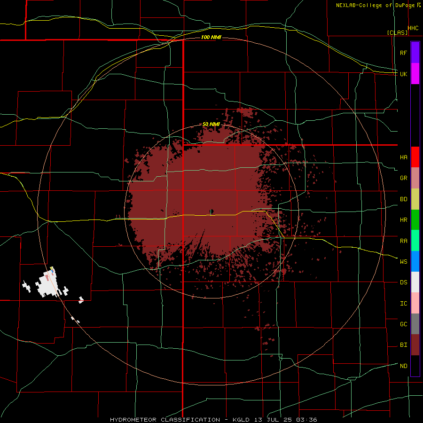Click the HA red legend swatch
423x423 pixels.
click(415, 157)
